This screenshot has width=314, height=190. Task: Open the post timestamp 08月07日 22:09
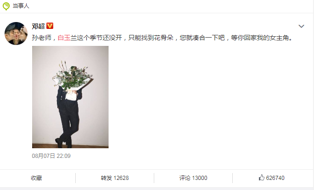[x=51, y=156]
